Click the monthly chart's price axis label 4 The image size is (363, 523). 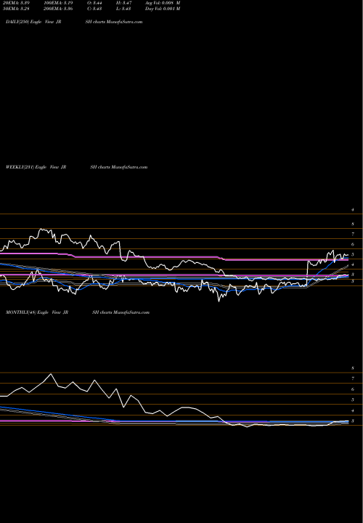tap(353, 411)
